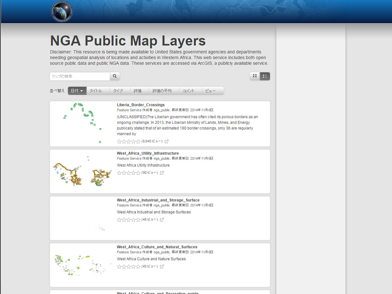Viewport: 392px width, 294px height.
Task: Click the search magnifier icon
Action: (114, 76)
